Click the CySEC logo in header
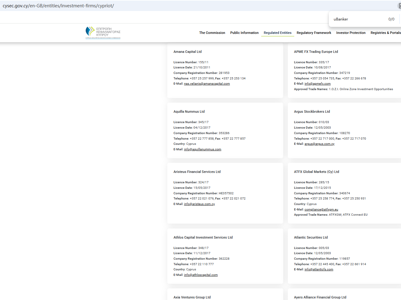401x300 pixels. click(103, 33)
